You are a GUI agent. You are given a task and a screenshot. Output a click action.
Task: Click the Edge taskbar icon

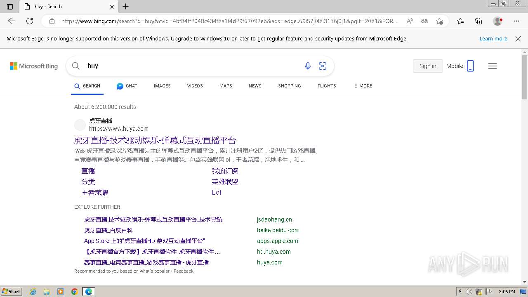(x=89, y=292)
